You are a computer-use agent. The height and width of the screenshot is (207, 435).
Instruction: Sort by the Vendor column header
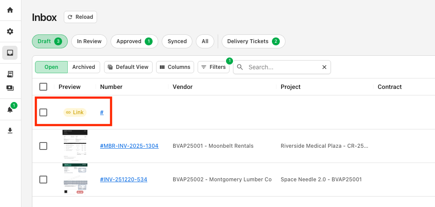(x=183, y=87)
